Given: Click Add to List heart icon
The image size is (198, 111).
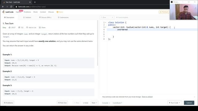Looking at the screenshot, I should pyautogui.click(x=27, y=27).
